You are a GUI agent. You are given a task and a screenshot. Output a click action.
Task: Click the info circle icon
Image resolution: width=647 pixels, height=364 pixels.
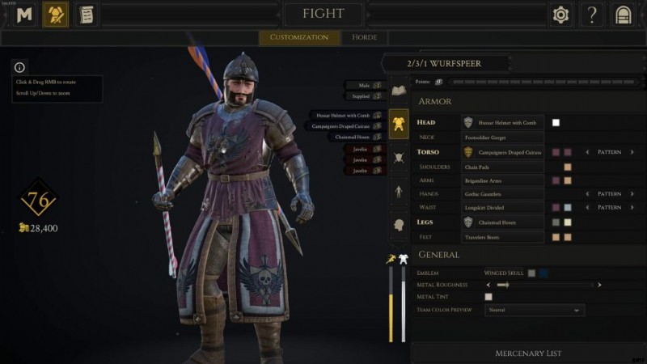click(x=19, y=67)
